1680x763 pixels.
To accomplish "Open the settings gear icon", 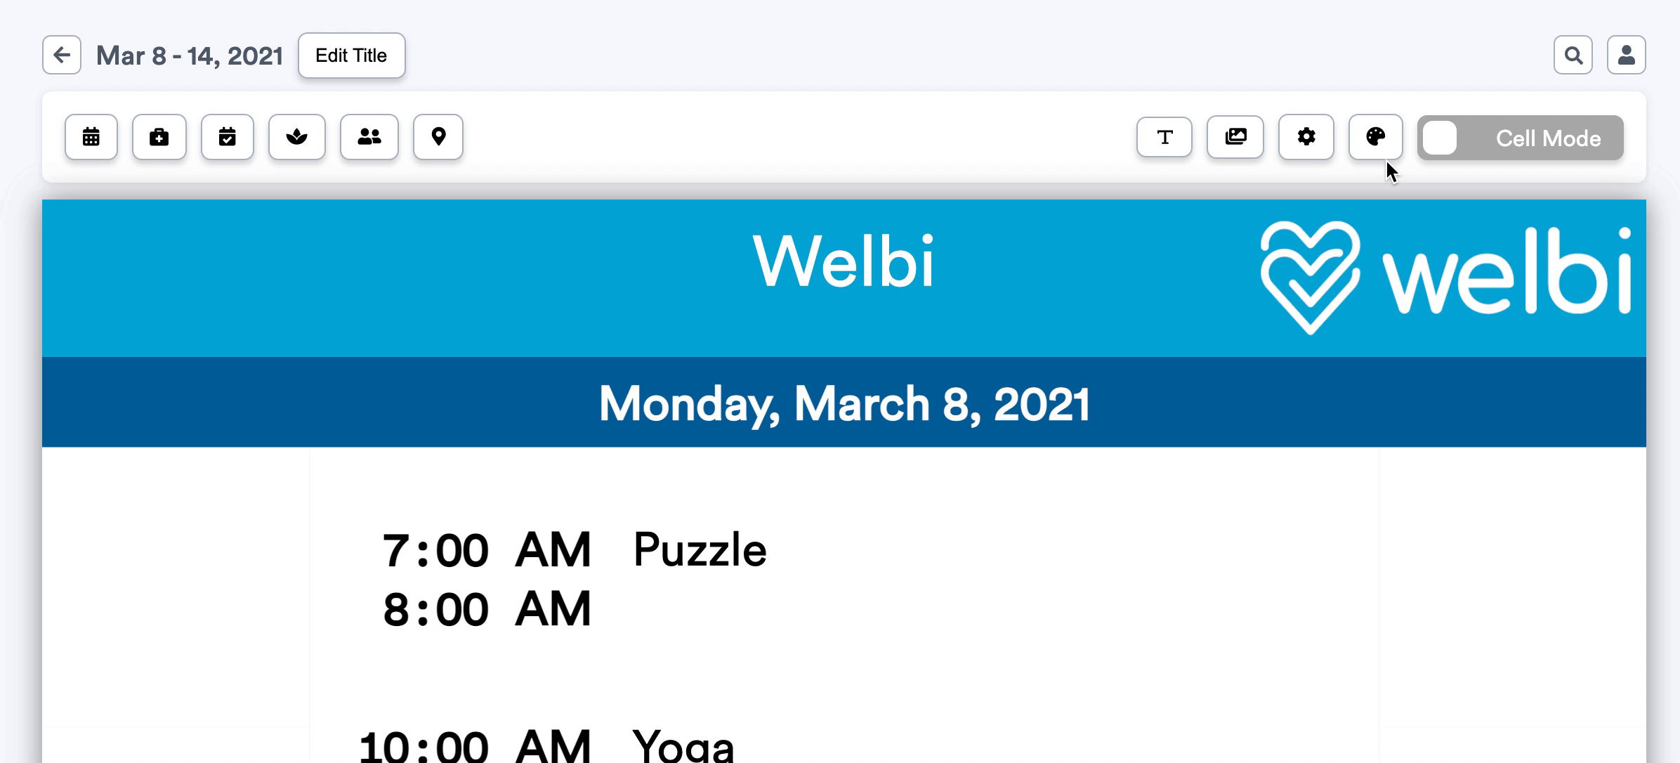I will pos(1306,137).
